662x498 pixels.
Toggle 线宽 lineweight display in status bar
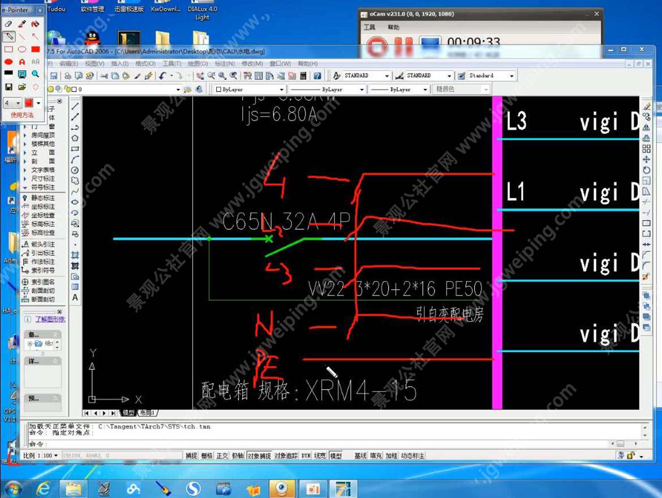(320, 456)
